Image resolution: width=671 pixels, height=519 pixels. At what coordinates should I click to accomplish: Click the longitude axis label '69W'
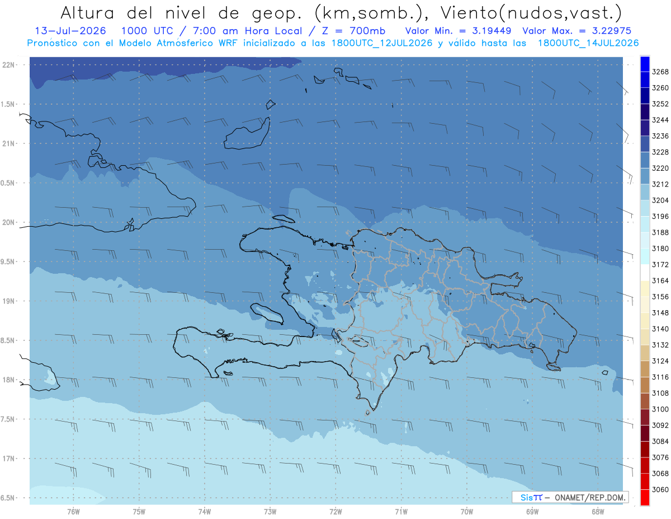point(532,512)
